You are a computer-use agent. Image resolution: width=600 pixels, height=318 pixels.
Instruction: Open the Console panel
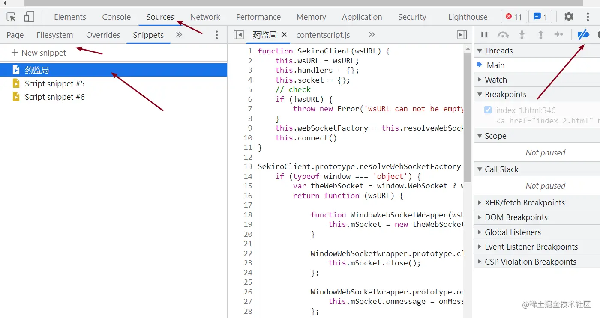click(x=117, y=17)
